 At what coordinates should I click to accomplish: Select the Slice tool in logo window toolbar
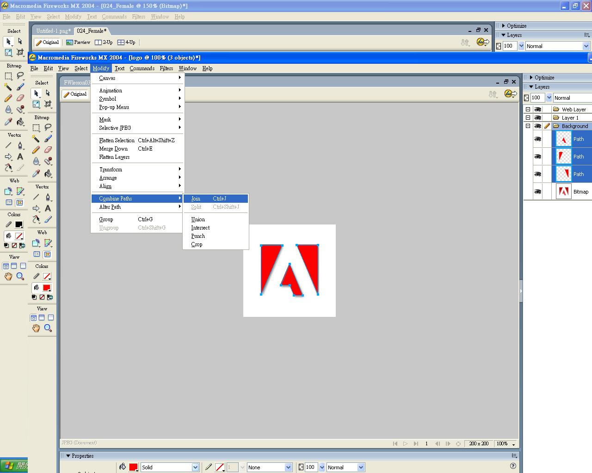[x=48, y=243]
